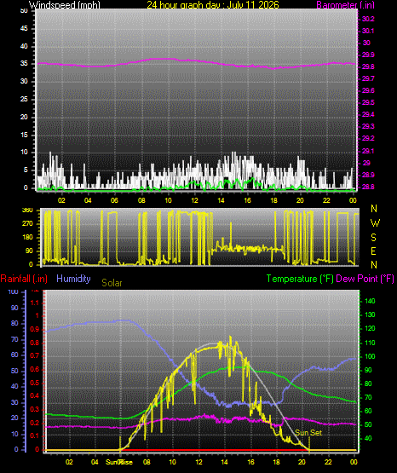Viewport: 397px width, 473px height.
Task: Click the Windspeed (mph) axis title
Action: click(64, 5)
